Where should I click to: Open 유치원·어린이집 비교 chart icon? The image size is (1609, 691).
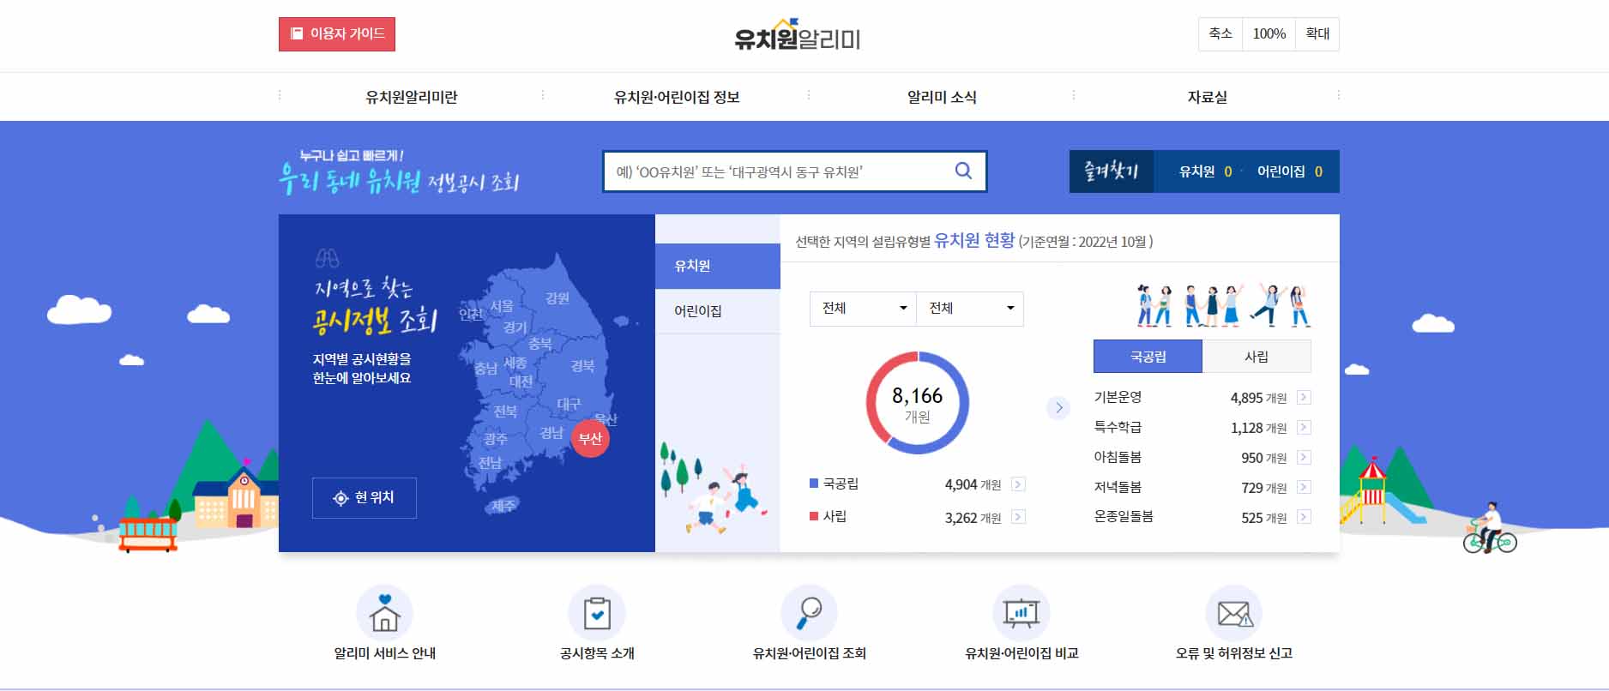click(x=1021, y=613)
